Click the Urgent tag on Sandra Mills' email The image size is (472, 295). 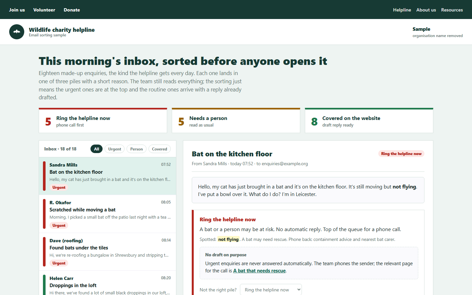click(59, 187)
